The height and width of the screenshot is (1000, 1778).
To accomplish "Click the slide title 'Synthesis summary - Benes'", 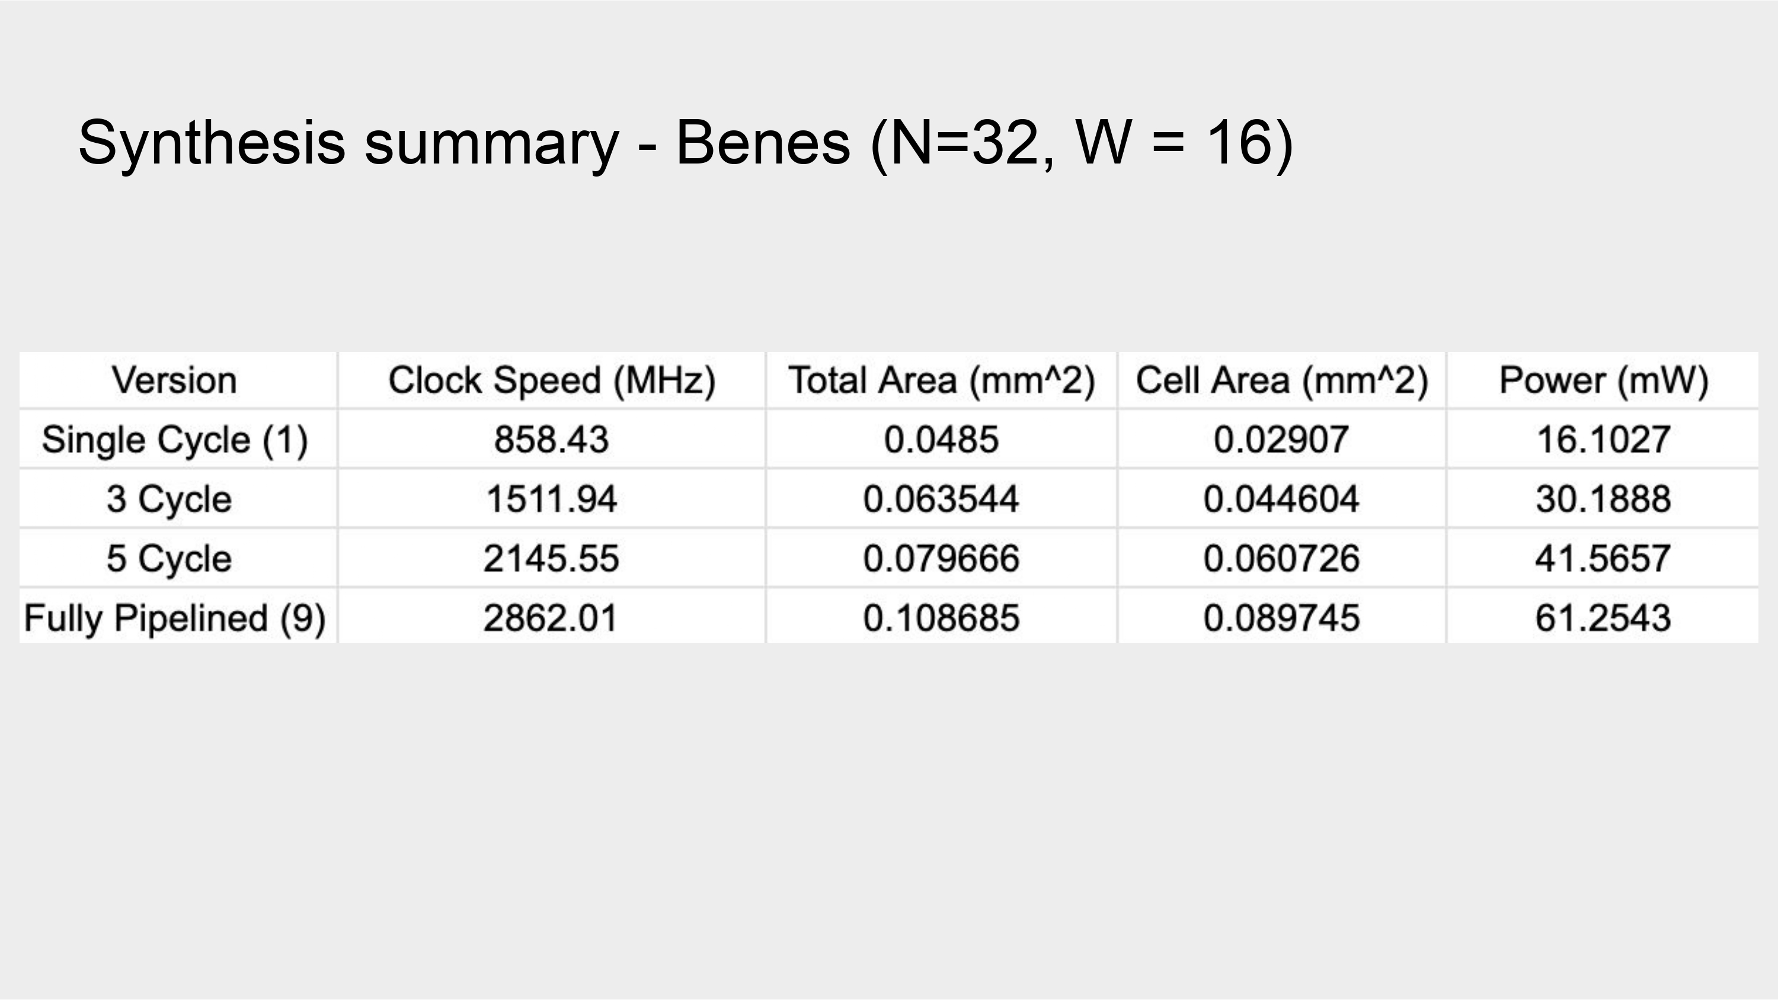I will click(x=685, y=143).
